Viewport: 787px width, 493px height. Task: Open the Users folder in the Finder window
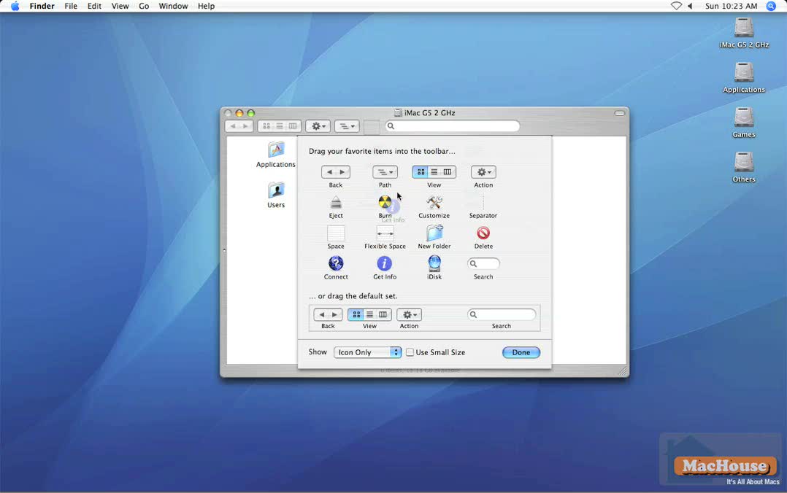[x=275, y=190]
